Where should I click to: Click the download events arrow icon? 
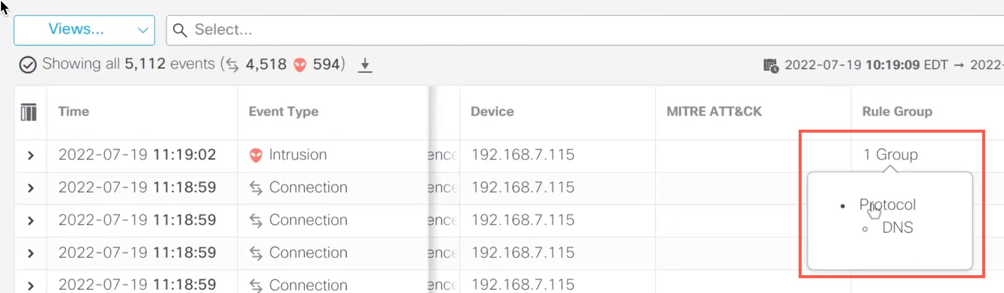365,65
